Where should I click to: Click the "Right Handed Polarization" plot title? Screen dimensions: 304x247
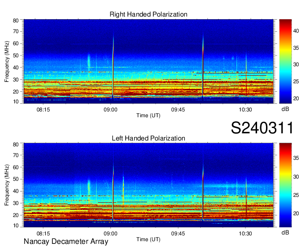[148, 14]
